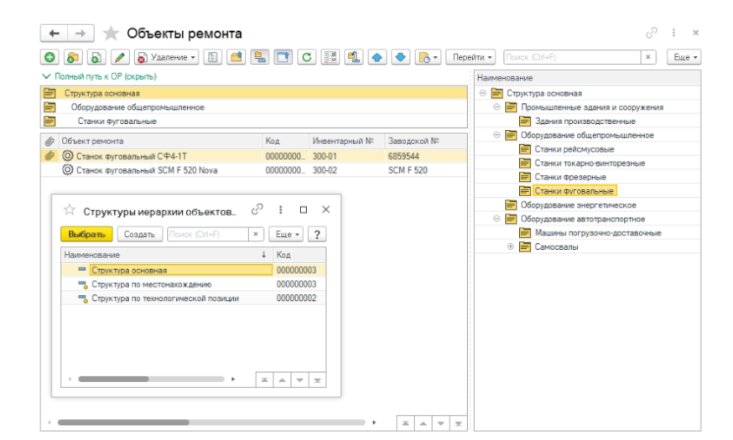Click the green Create (plus) toolbar icon
The height and width of the screenshot is (440, 733).
tap(49, 57)
